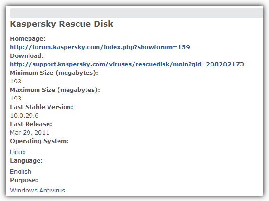Click the gray bar above the title
Viewport: 269px width, 201px height.
136,13
